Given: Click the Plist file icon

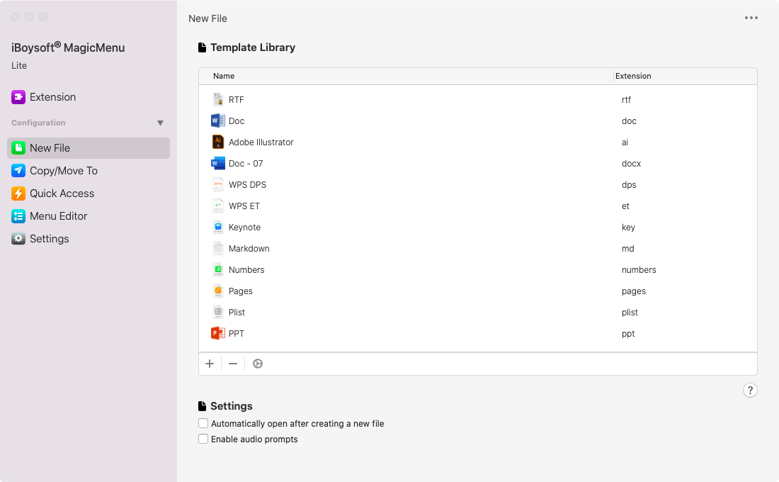Looking at the screenshot, I should (x=218, y=313).
